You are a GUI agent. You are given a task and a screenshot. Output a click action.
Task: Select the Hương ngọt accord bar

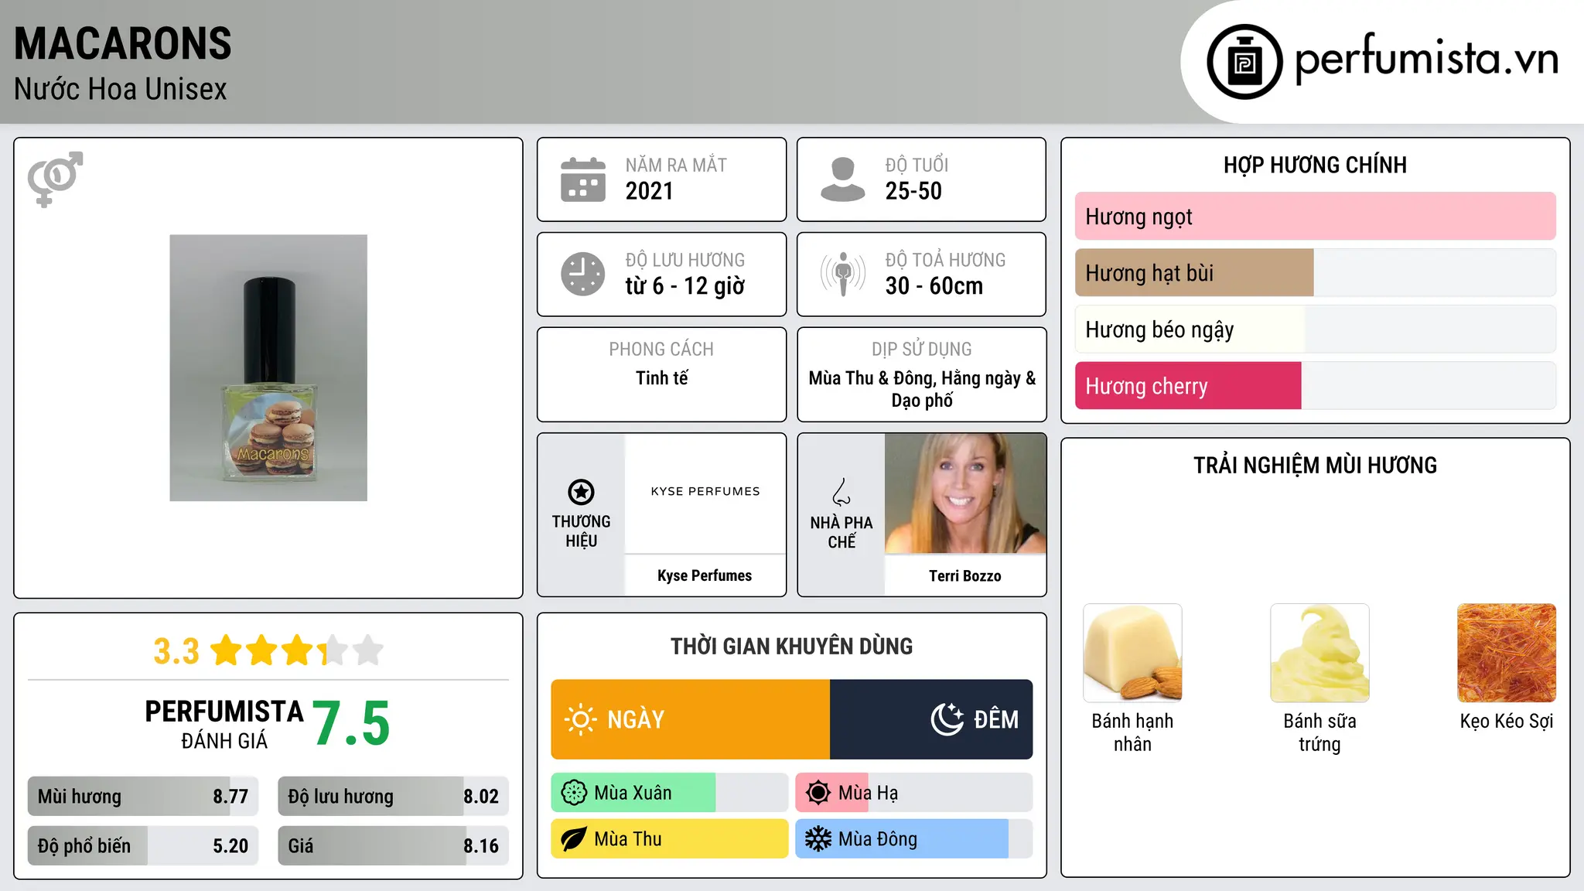click(1315, 217)
